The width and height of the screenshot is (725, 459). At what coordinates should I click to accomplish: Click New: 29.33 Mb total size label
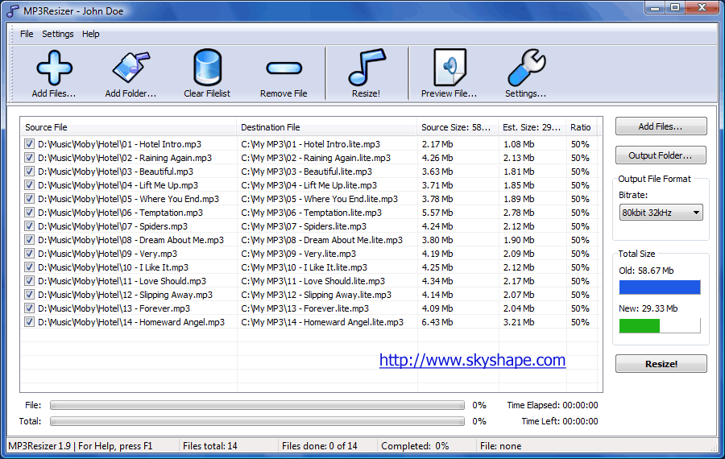pyautogui.click(x=648, y=308)
